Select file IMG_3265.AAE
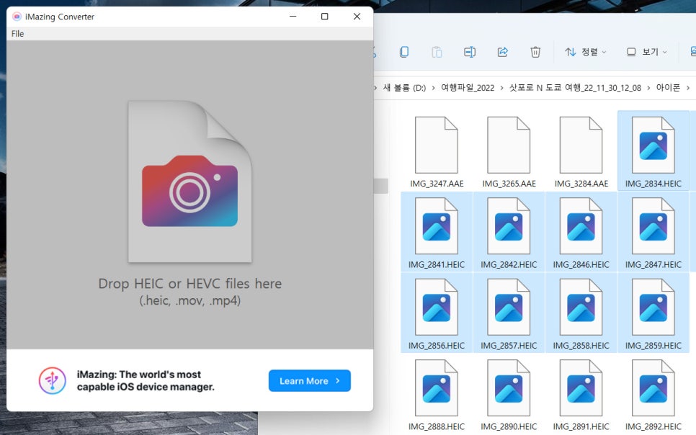Viewport: 696px width, 435px height. (x=509, y=152)
